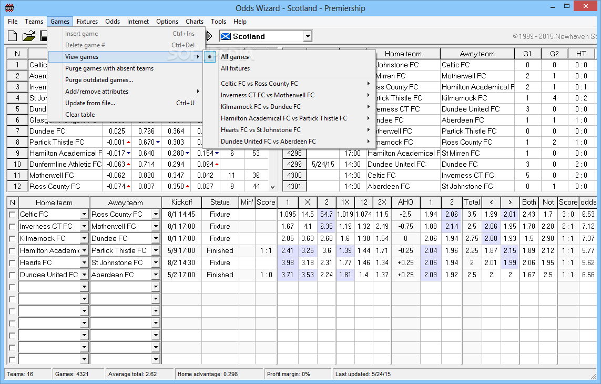Click the Finished status of Dundee United row

tap(220, 275)
